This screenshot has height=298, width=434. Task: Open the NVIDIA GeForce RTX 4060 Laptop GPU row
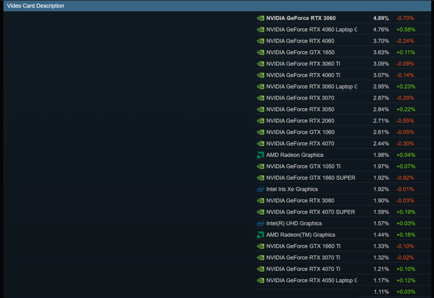point(311,30)
